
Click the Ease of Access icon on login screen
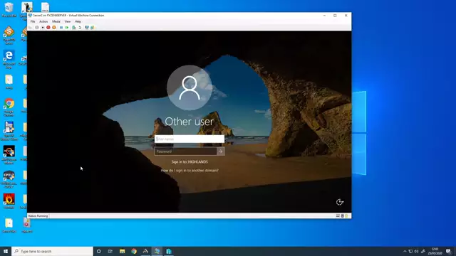(x=340, y=202)
